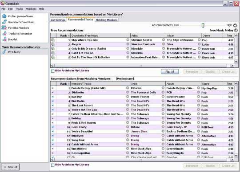Open Tracks to Remember sidebar icon
The height and width of the screenshot is (172, 240).
pos(4,33)
